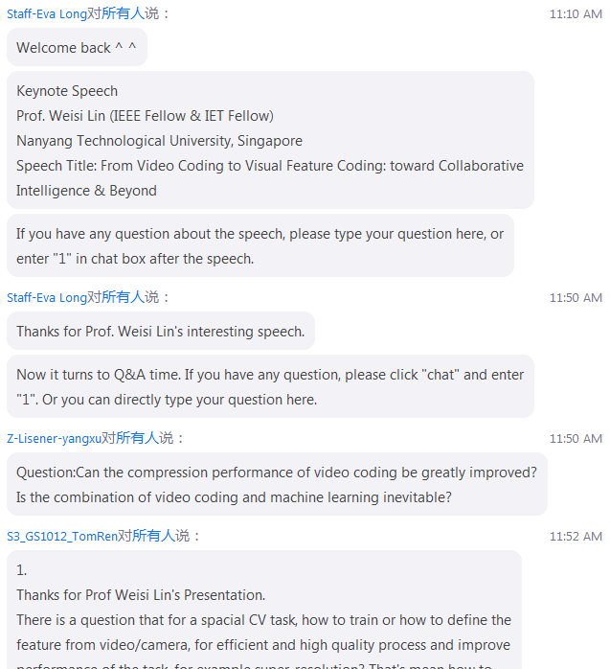
Task: Click the 11:10 AM timestamp
Action: pyautogui.click(x=576, y=14)
